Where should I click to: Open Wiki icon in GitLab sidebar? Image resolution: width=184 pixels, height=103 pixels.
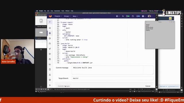[50, 70]
